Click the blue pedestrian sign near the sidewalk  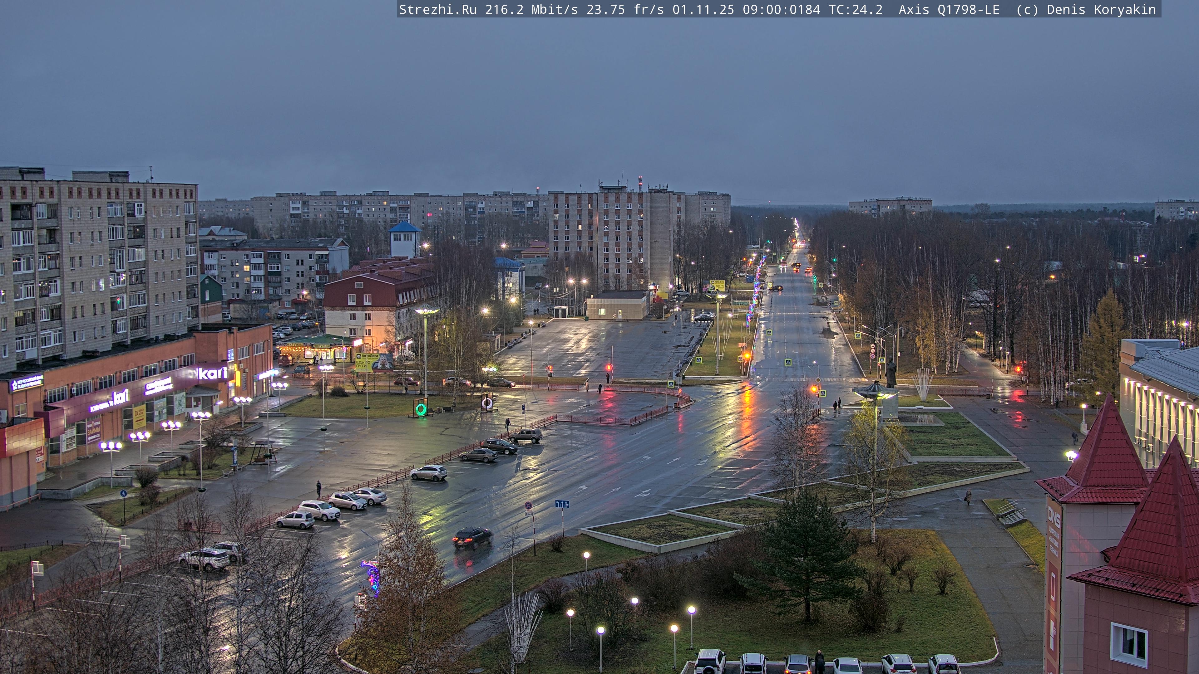[123, 494]
